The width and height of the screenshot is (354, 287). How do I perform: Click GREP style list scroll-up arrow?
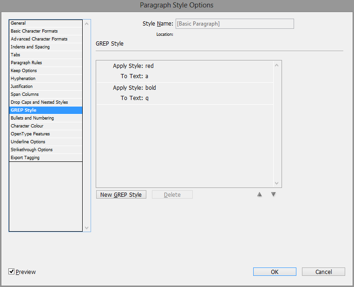click(x=277, y=65)
